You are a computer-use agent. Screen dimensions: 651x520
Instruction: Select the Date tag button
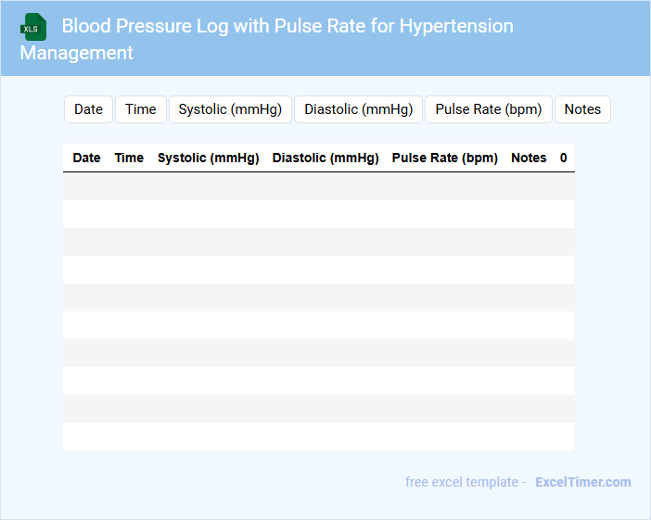click(88, 109)
